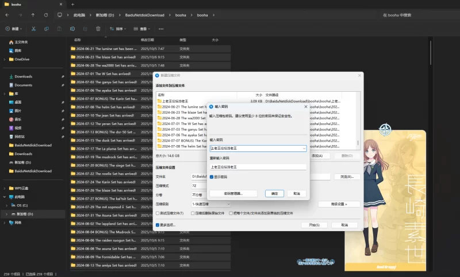Expand the OneDrive tree node
460x277 pixels.
tap(5, 59)
